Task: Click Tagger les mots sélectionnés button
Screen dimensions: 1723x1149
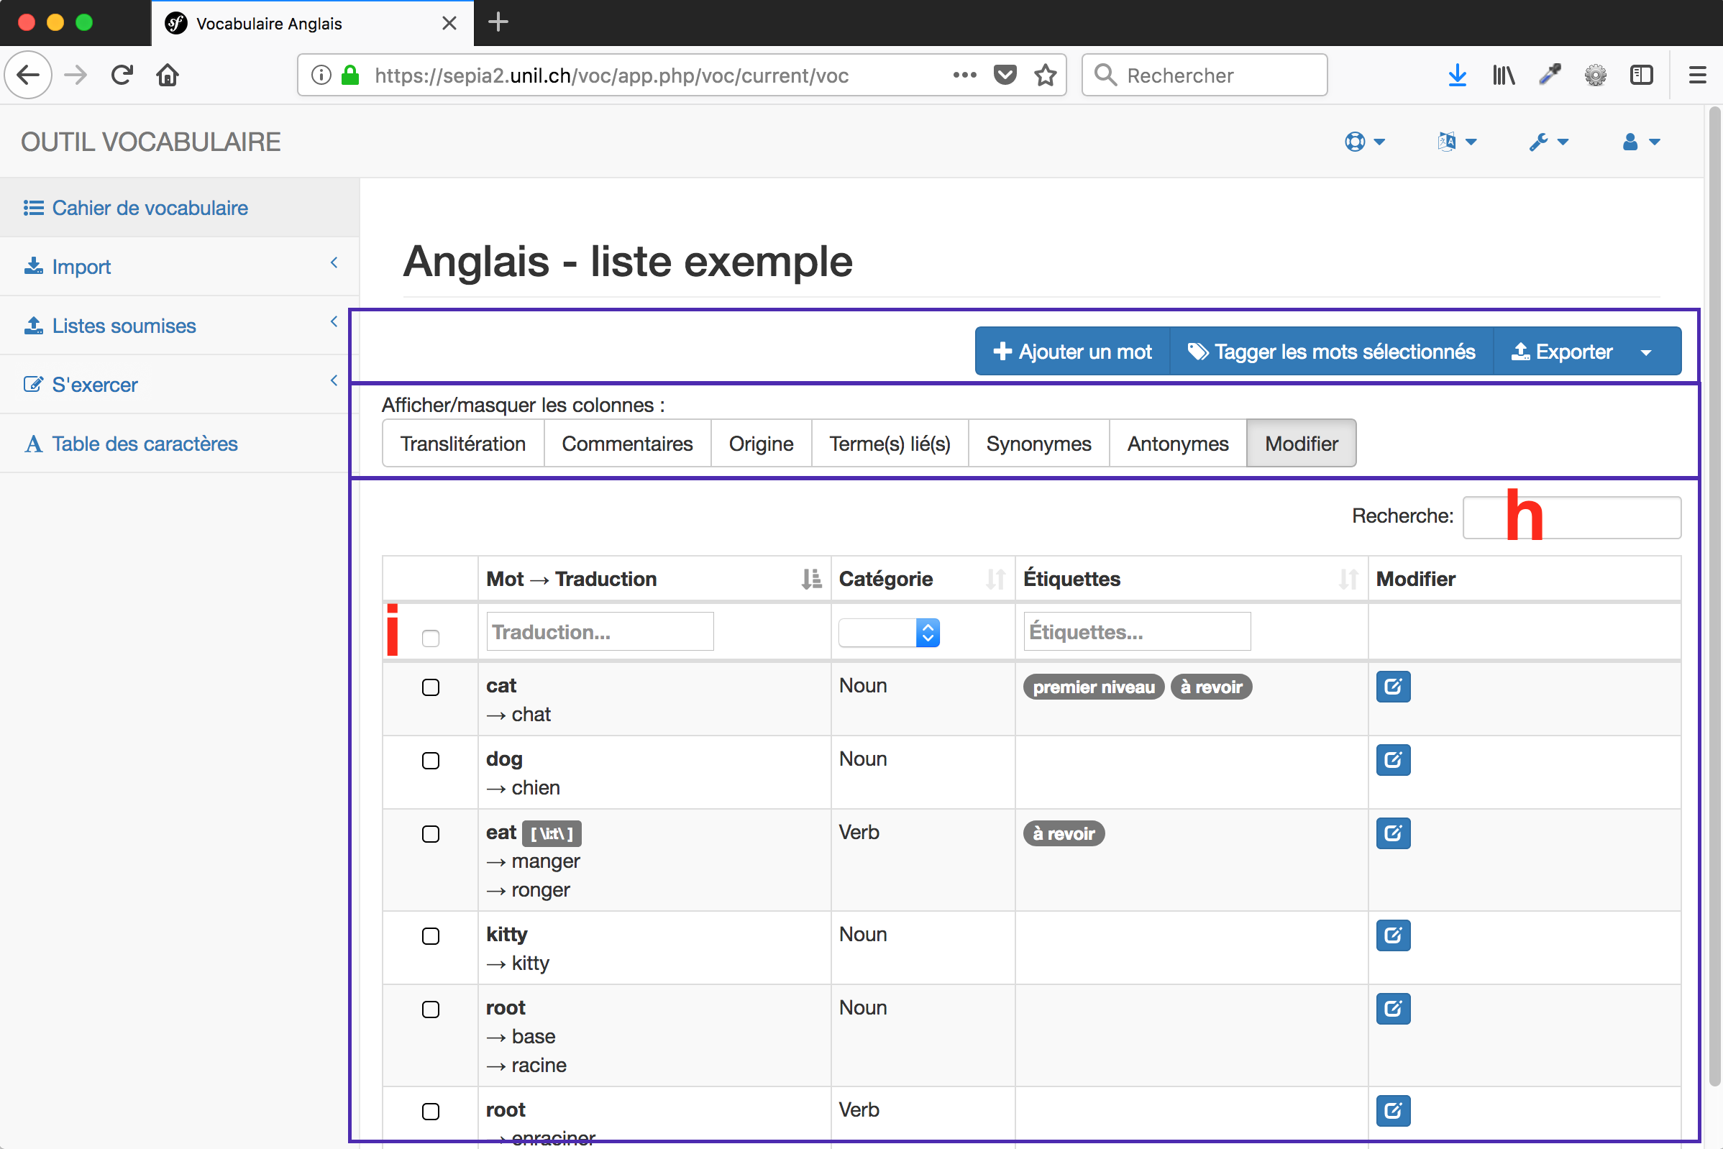Action: [x=1331, y=352]
